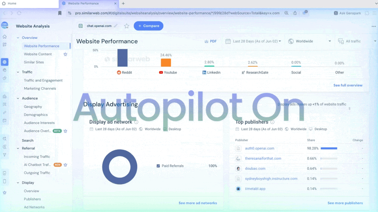Download the PDF report
The image size is (378, 212).
(x=211, y=41)
